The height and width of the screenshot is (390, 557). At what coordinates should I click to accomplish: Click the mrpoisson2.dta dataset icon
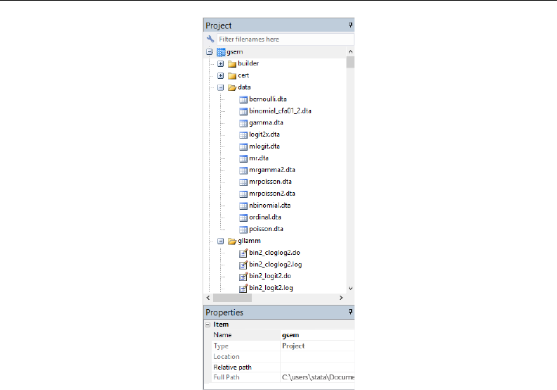click(x=243, y=194)
